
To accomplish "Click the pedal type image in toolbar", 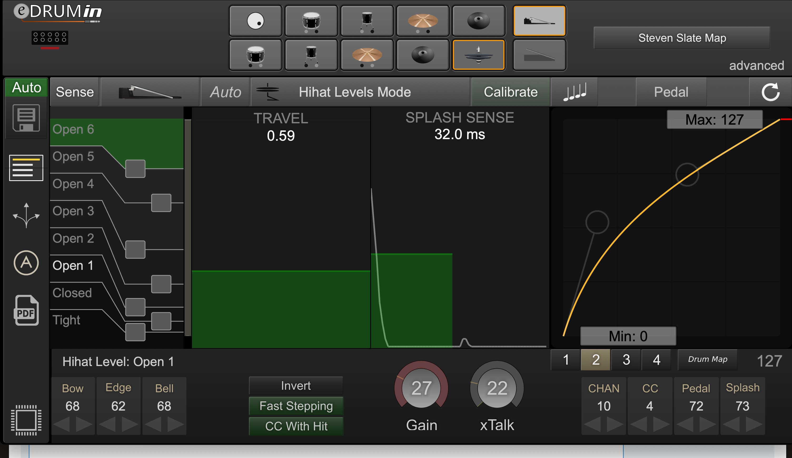I will click(150, 92).
